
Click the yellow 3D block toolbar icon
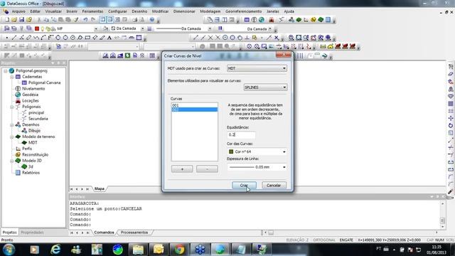[313, 20]
